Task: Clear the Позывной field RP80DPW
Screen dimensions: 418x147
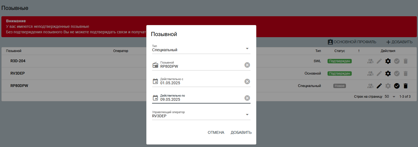Action: (247, 65)
